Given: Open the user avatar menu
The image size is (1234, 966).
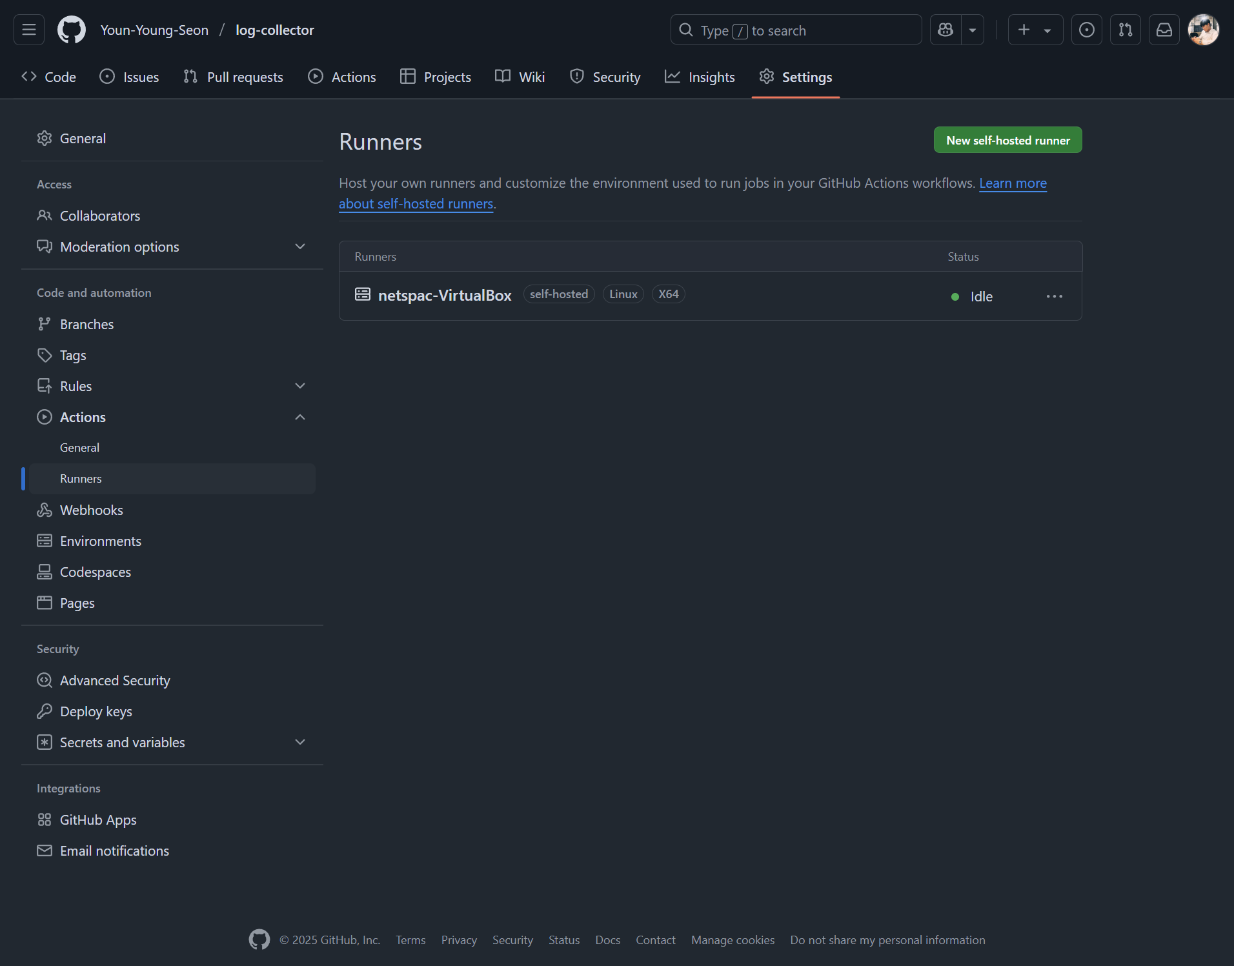Looking at the screenshot, I should (1204, 30).
